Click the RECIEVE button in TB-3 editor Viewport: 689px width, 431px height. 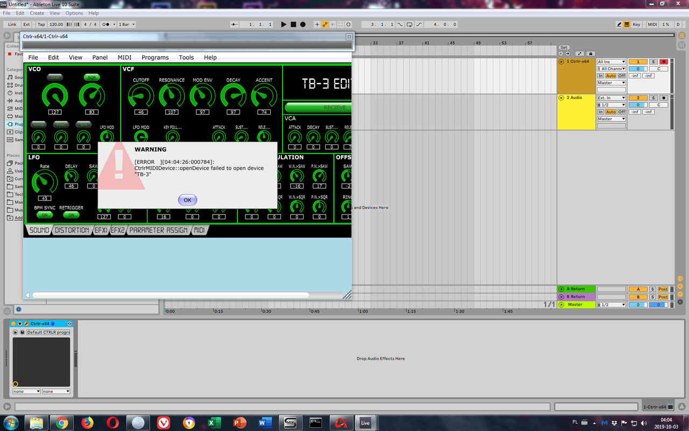click(318, 107)
